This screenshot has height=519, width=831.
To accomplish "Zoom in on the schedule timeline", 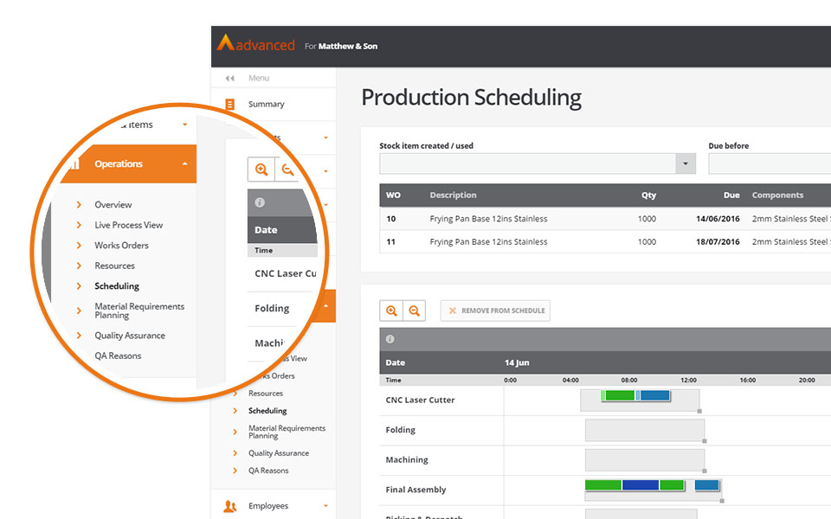I will (x=391, y=311).
